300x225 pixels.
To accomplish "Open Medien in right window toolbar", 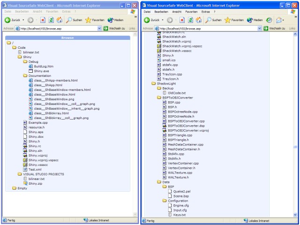I will click(255, 20).
